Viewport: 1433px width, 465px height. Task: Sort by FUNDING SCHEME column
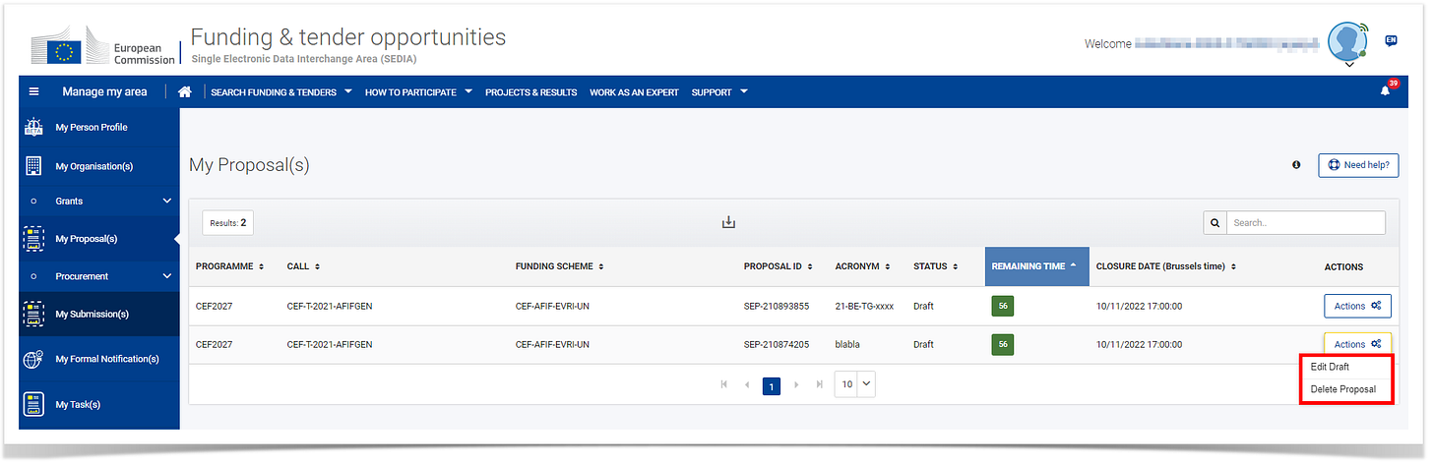(558, 266)
